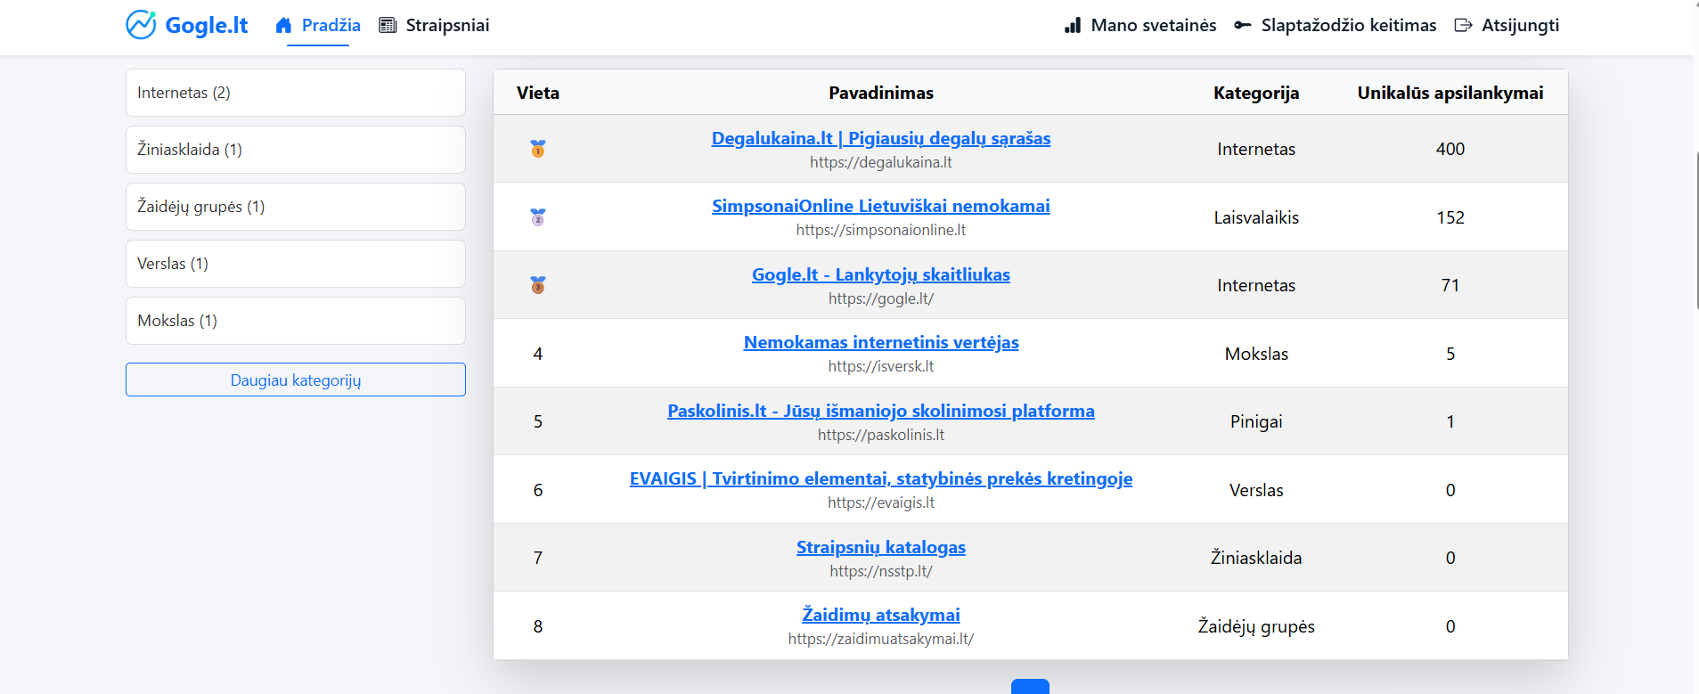Open Paskolinis.lt skolinimosi platforma link
1699x694 pixels.
coord(880,411)
